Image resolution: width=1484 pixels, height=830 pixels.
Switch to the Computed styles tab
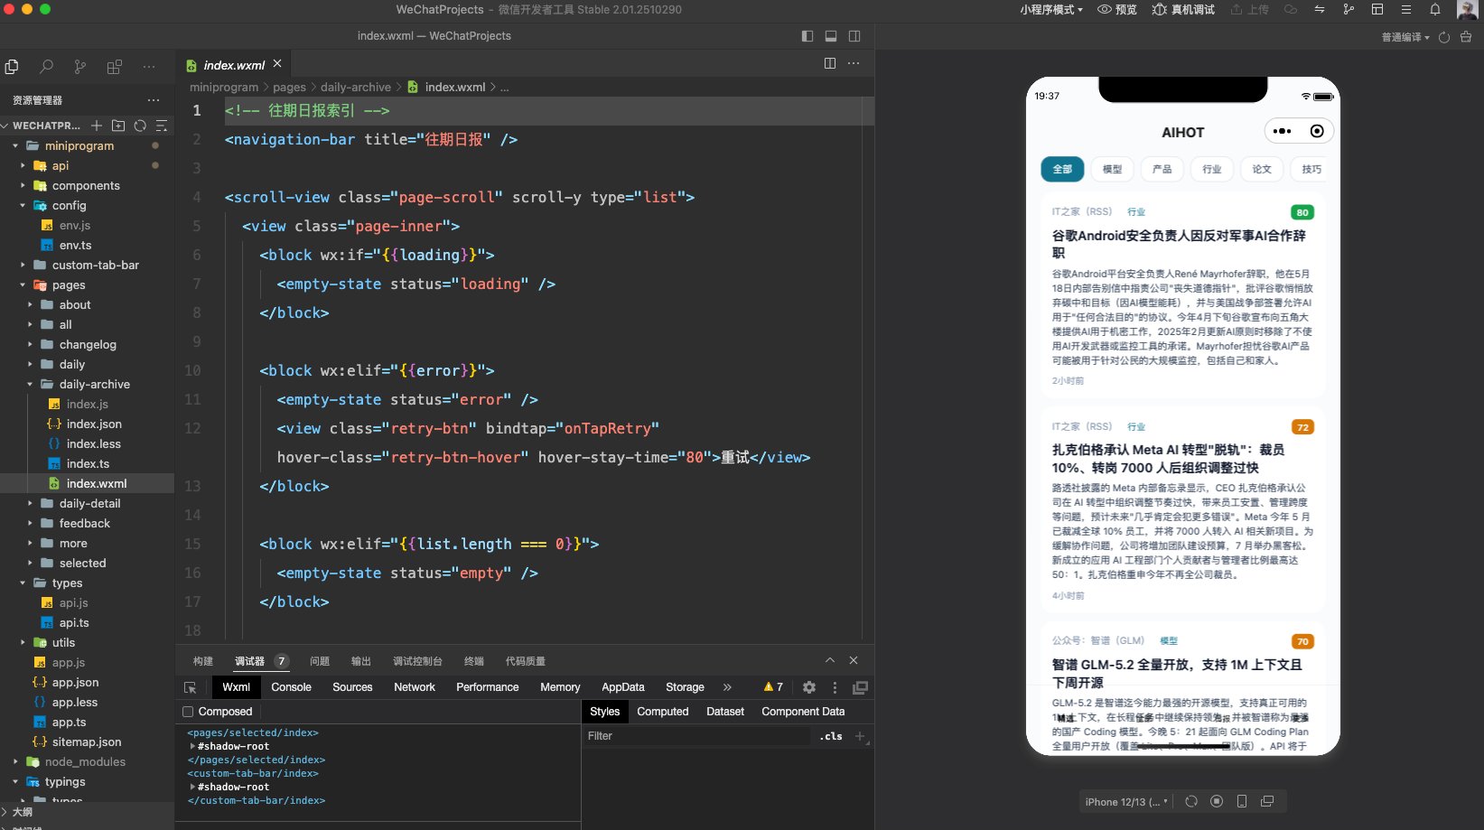(663, 712)
